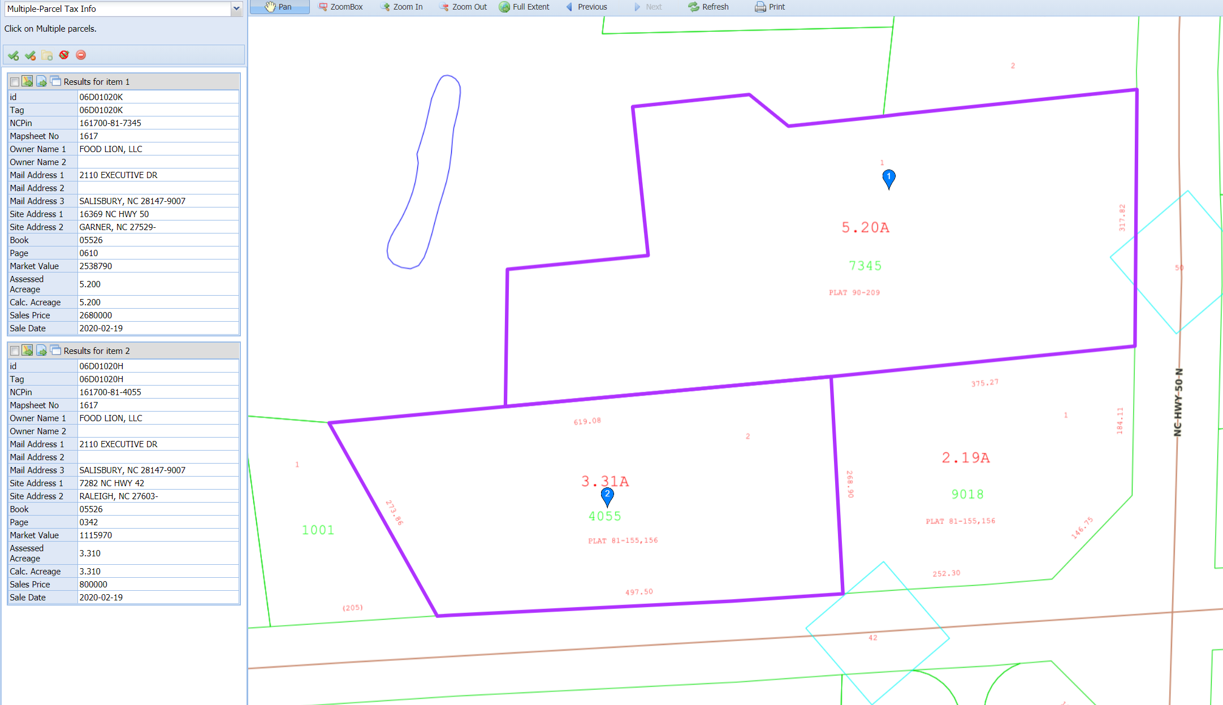Open the Multiple-Parcel Tax Info dropdown

click(x=236, y=8)
